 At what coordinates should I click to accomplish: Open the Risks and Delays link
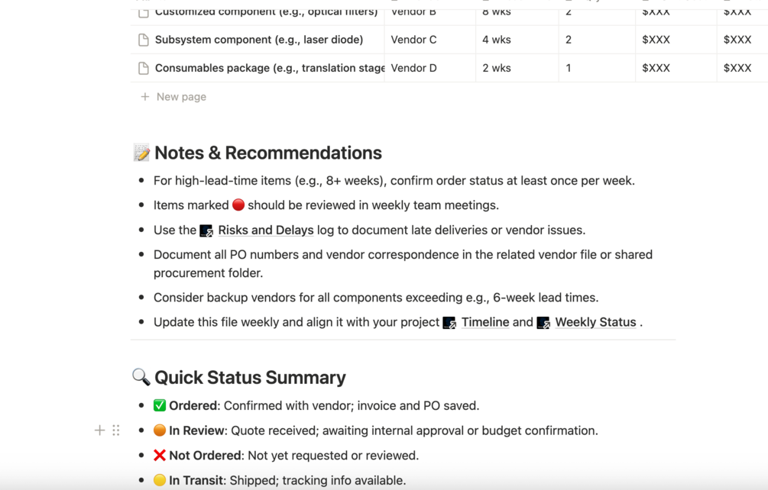pos(265,230)
